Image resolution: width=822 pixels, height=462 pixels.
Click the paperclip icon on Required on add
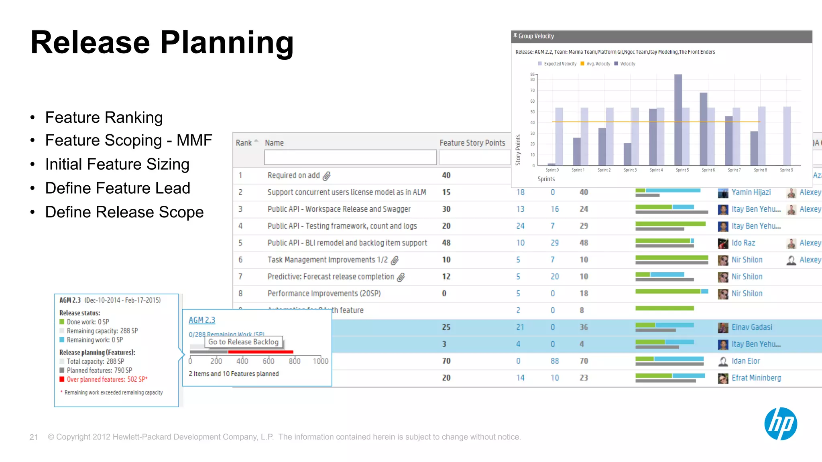coord(327,176)
